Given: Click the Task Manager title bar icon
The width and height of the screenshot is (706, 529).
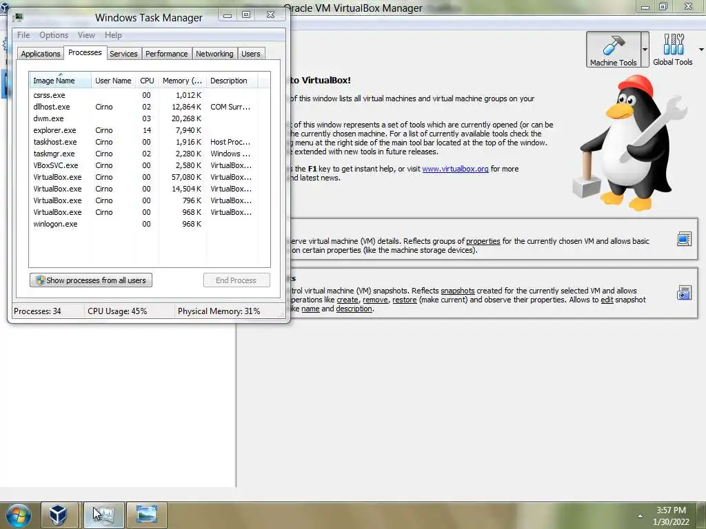Looking at the screenshot, I should tap(18, 17).
